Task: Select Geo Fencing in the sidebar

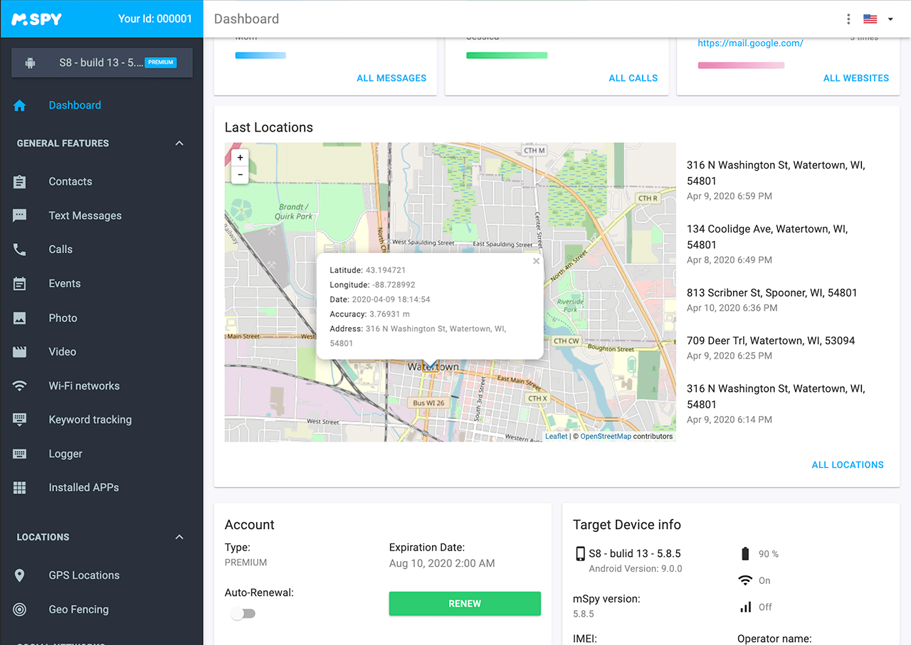Action: tap(78, 609)
